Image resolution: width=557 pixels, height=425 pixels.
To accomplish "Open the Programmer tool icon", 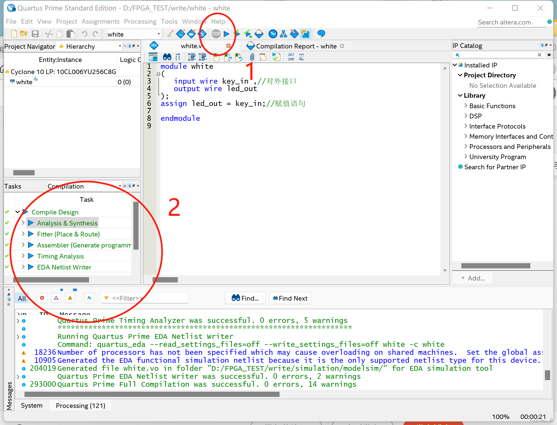I will tap(294, 34).
